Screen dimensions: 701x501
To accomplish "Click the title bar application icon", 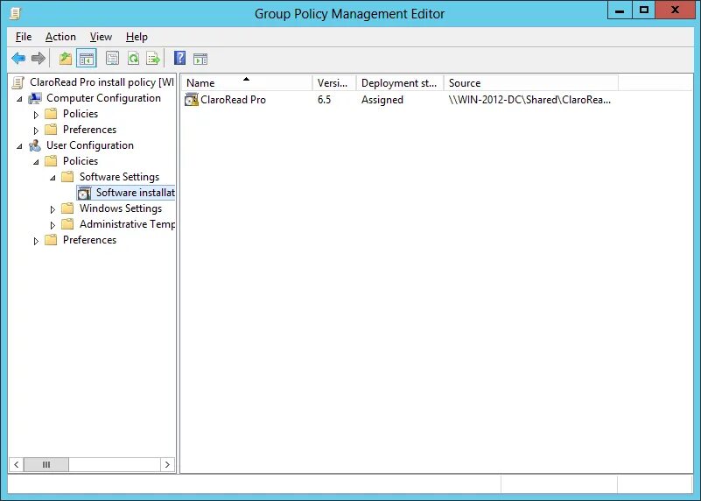I will click(x=15, y=13).
